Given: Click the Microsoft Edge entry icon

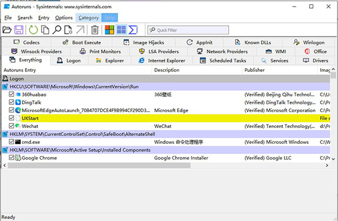Looking at the screenshot, I should [18, 111].
